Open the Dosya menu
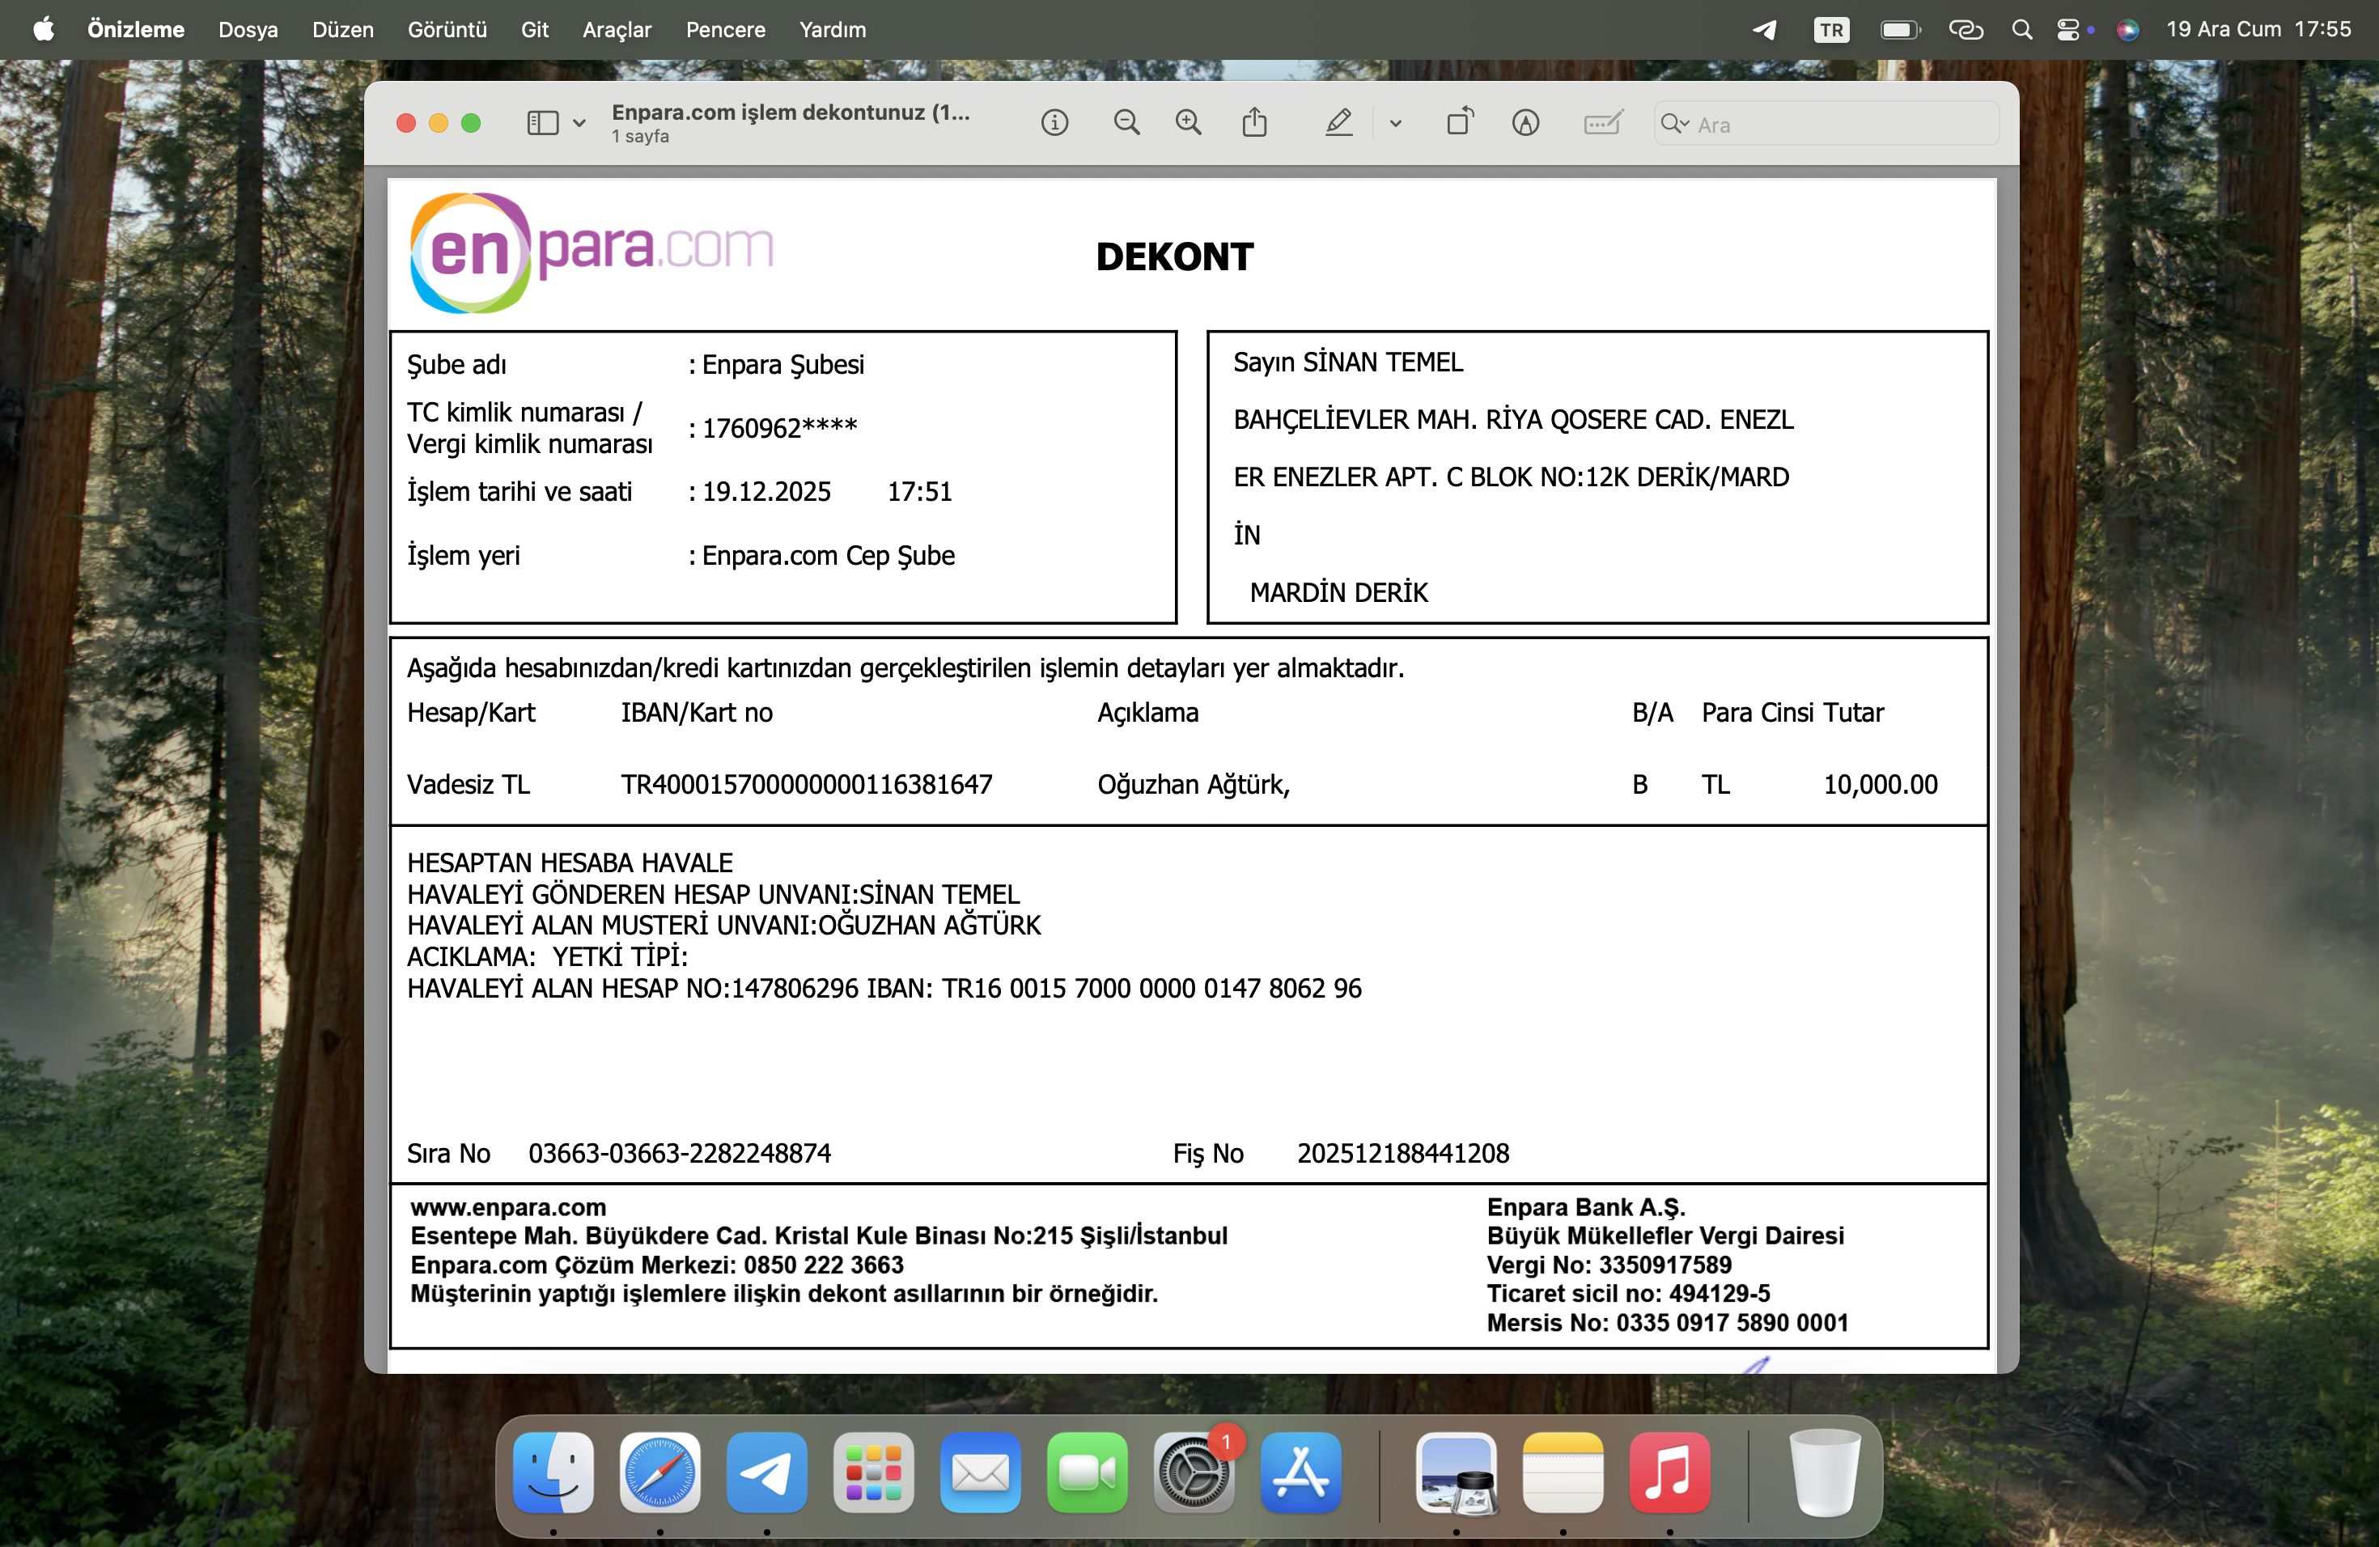Viewport: 2379px width, 1547px height. [248, 29]
